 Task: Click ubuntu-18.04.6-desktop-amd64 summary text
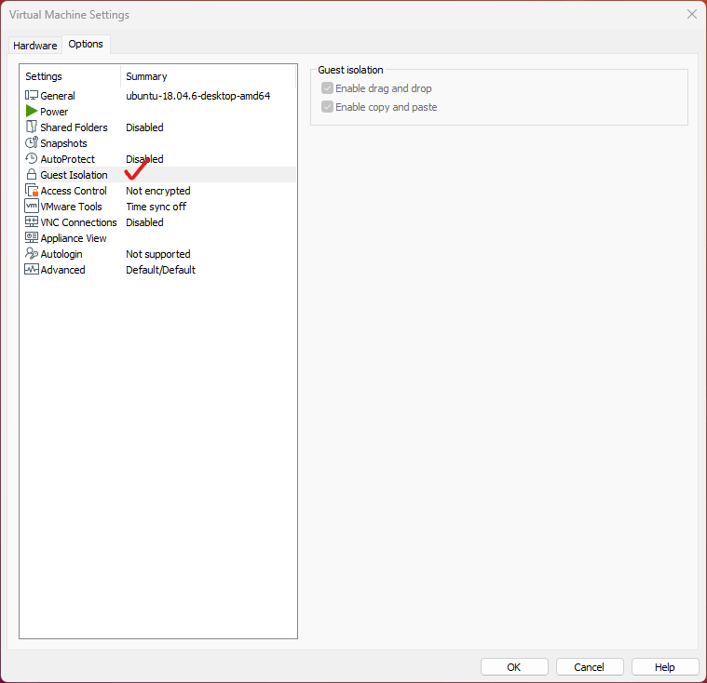198,96
